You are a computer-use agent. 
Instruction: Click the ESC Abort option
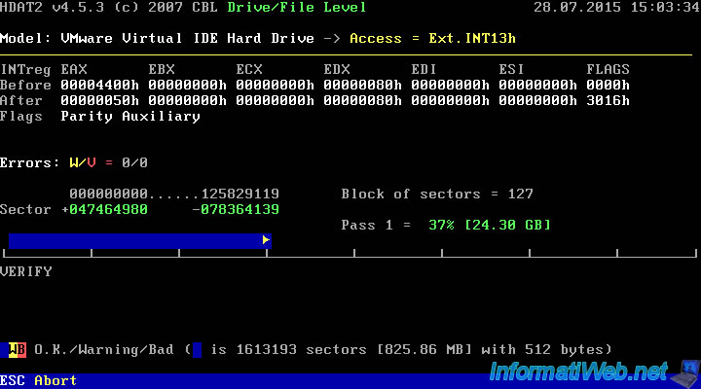point(38,380)
